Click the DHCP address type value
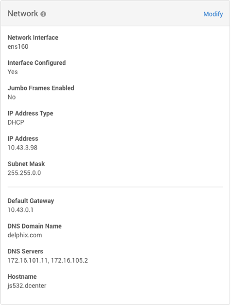Viewport: 231px width, 305px height. [x=16, y=122]
